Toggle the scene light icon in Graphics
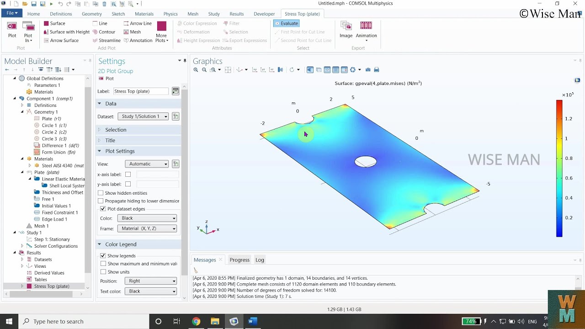The image size is (585, 329). (310, 70)
